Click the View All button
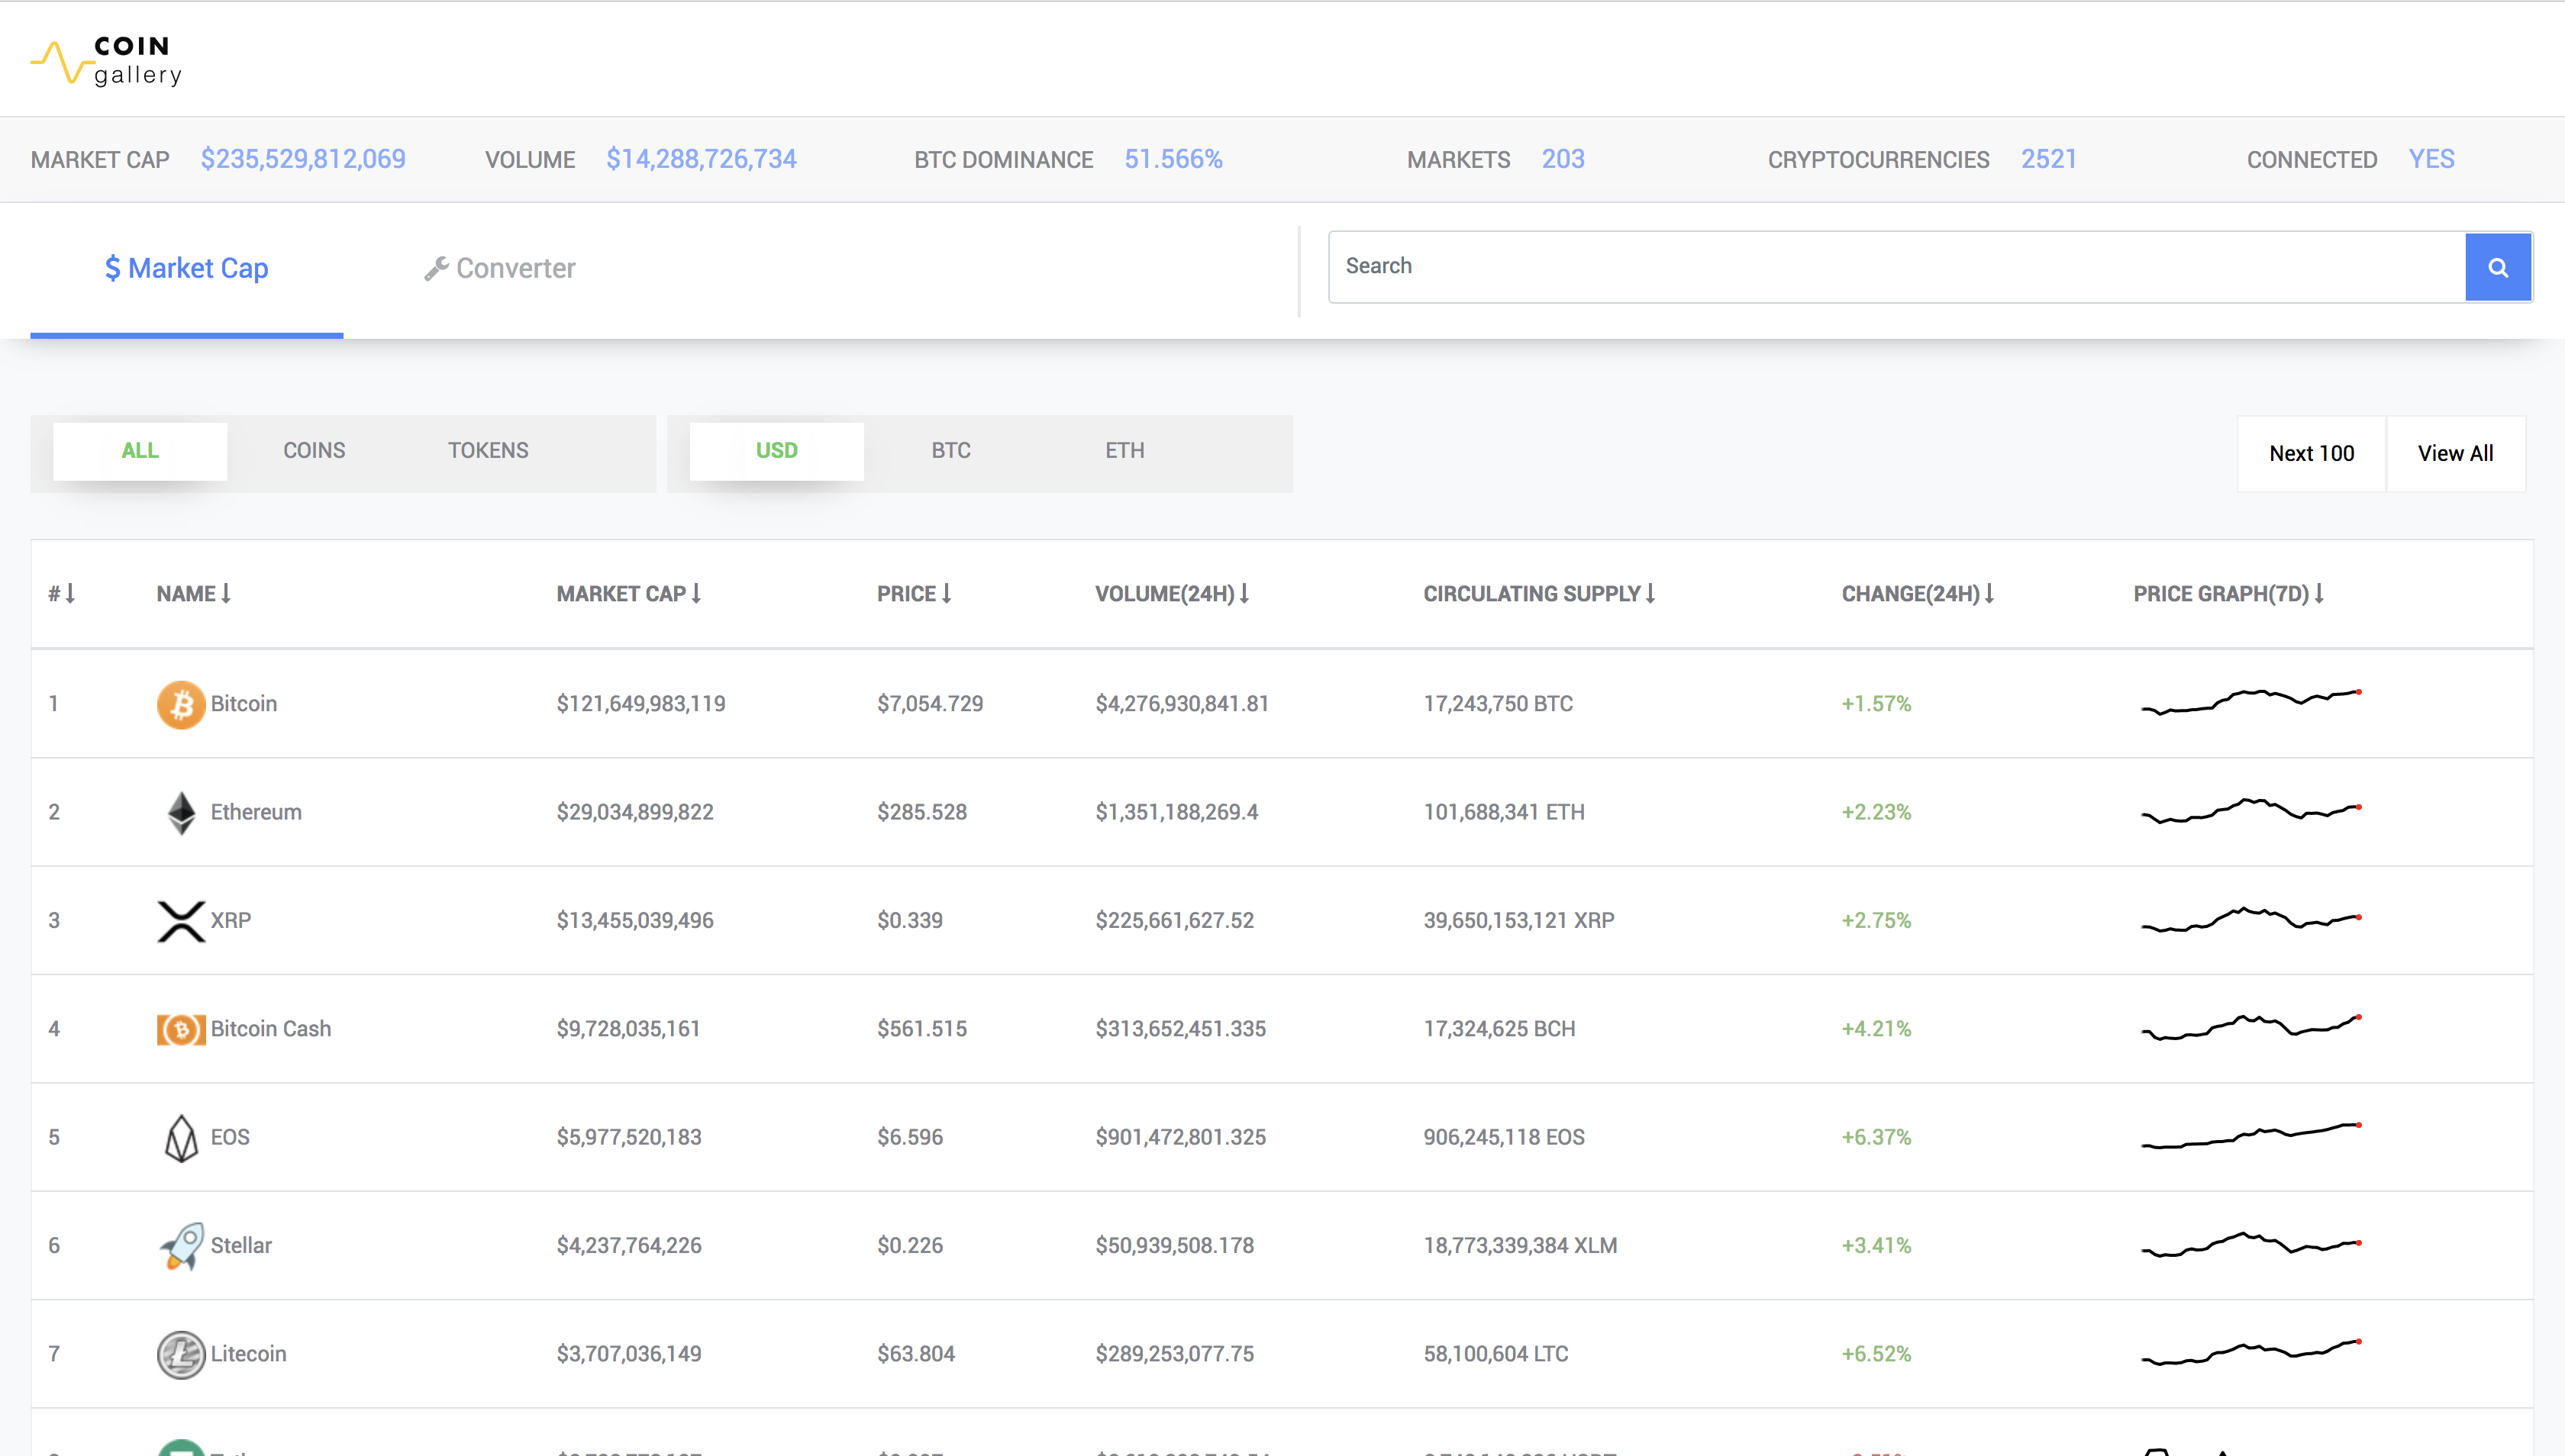 tap(2455, 454)
